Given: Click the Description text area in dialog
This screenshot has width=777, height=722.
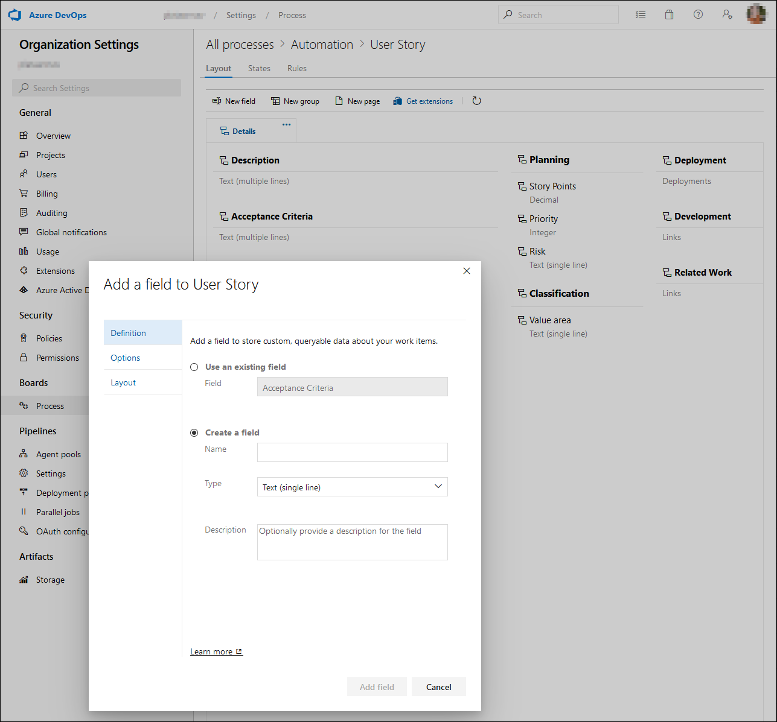Looking at the screenshot, I should pos(353,542).
